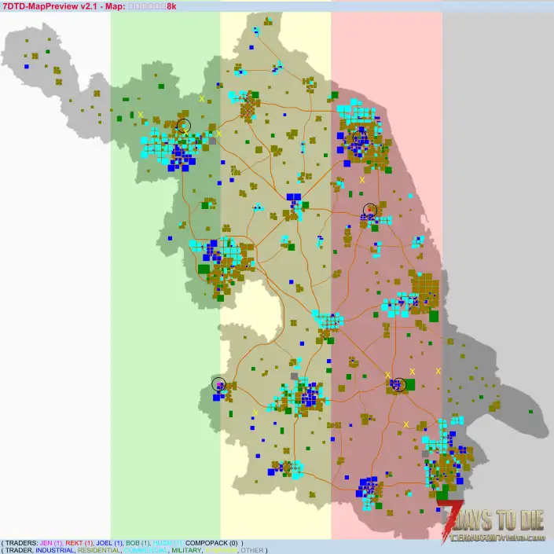Screen dimensions: 554x554
Task: Click the 'COMMERCIAL' cyan legend label
Action: pyautogui.click(x=145, y=550)
